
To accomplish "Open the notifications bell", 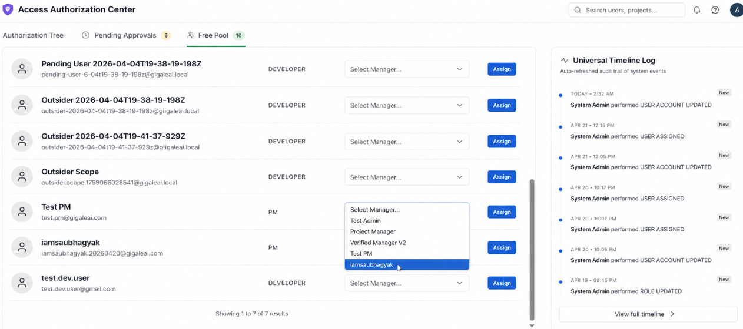I will point(697,10).
